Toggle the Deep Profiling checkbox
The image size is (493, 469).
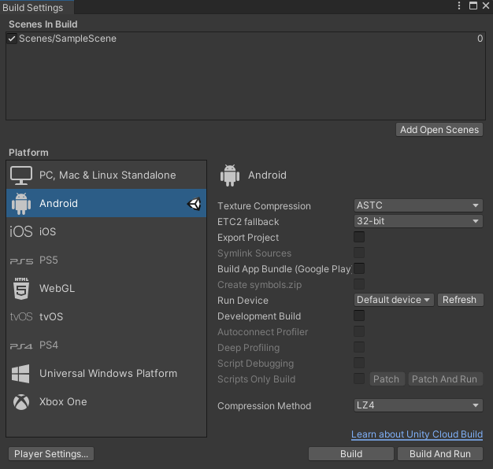click(359, 347)
